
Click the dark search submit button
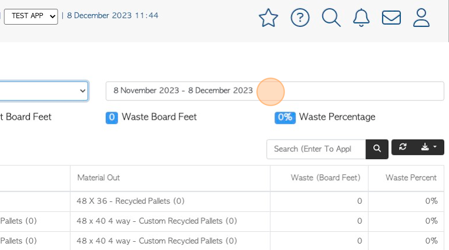(x=377, y=148)
